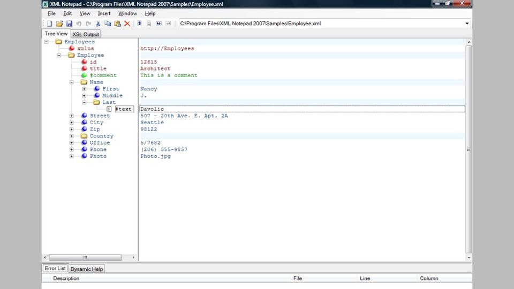
Task: Expand the Country node
Action: (72, 136)
